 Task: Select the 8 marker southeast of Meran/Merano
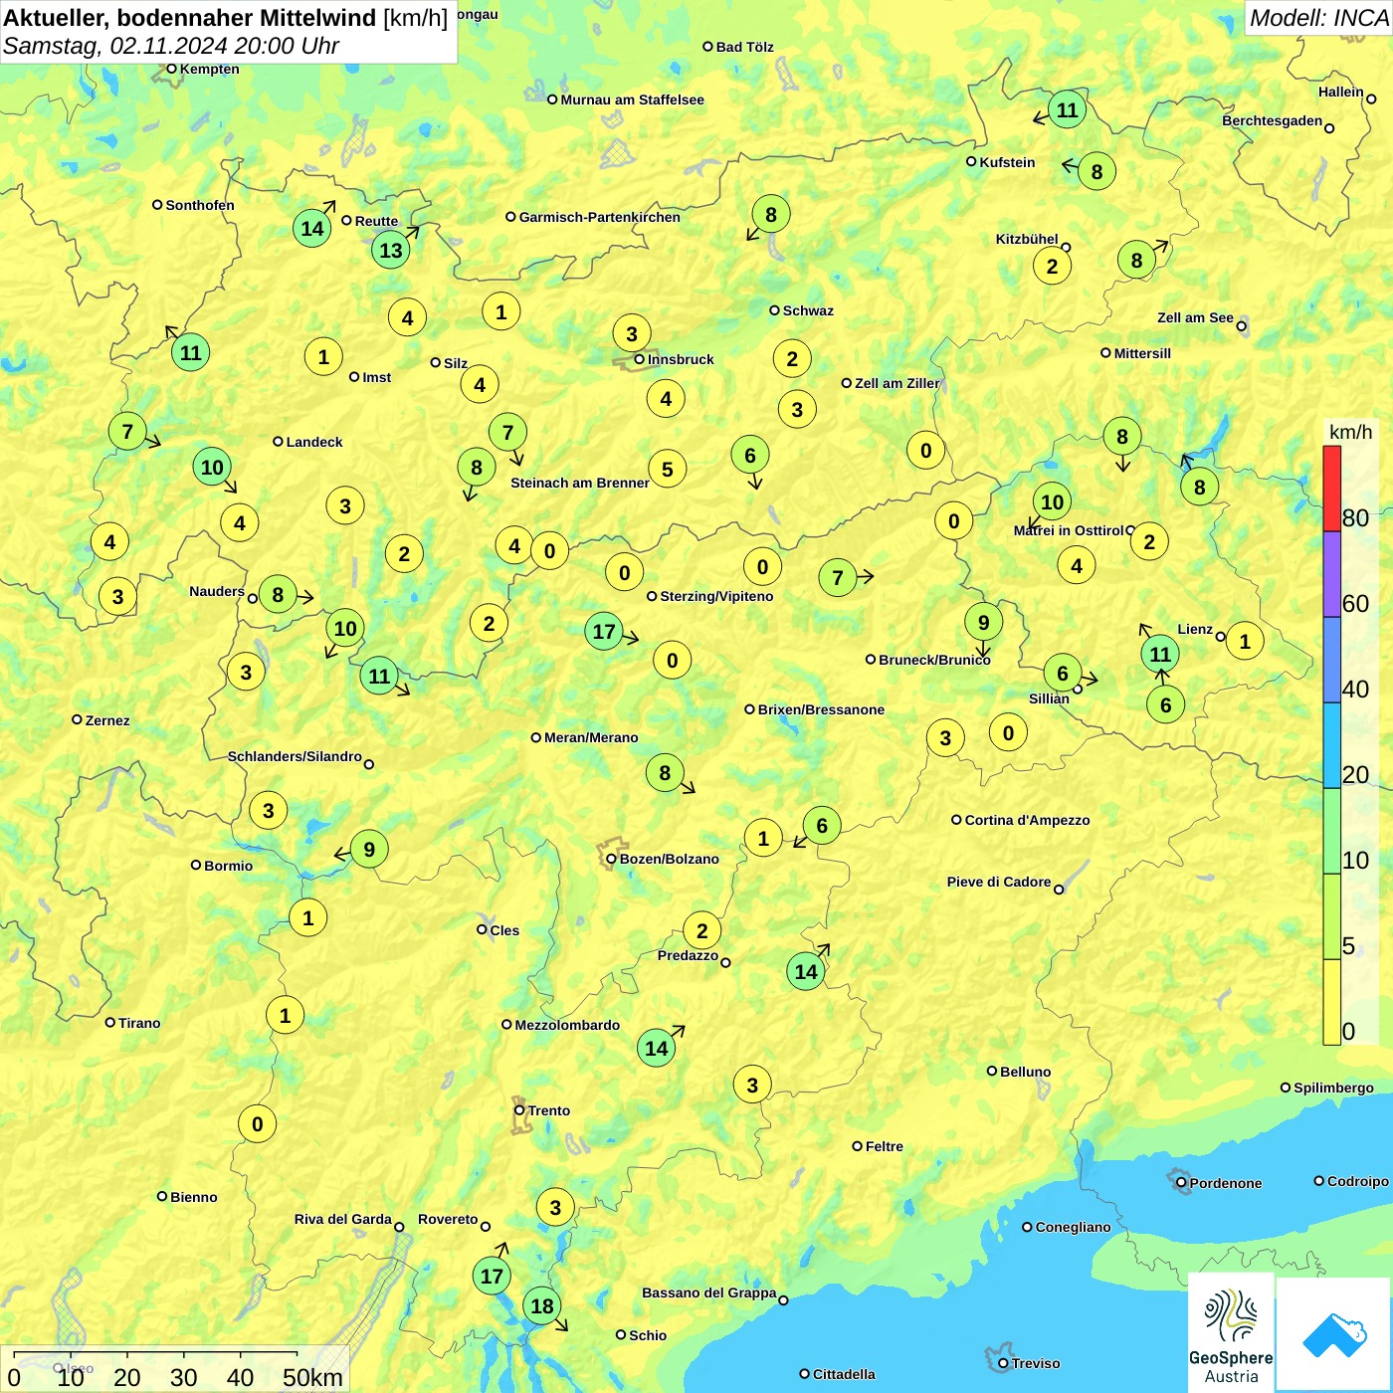[x=665, y=772]
